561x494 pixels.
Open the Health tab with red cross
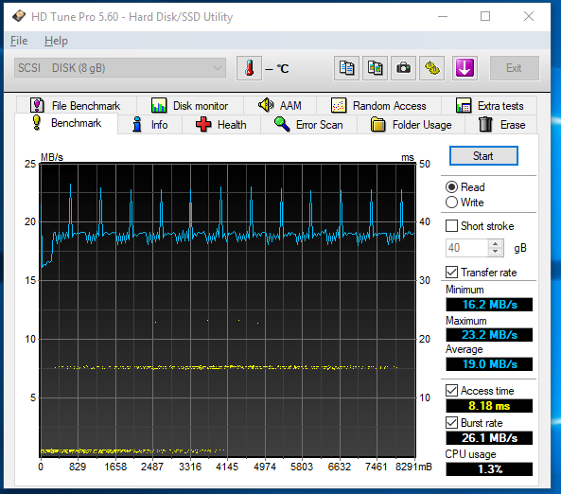pyautogui.click(x=221, y=125)
